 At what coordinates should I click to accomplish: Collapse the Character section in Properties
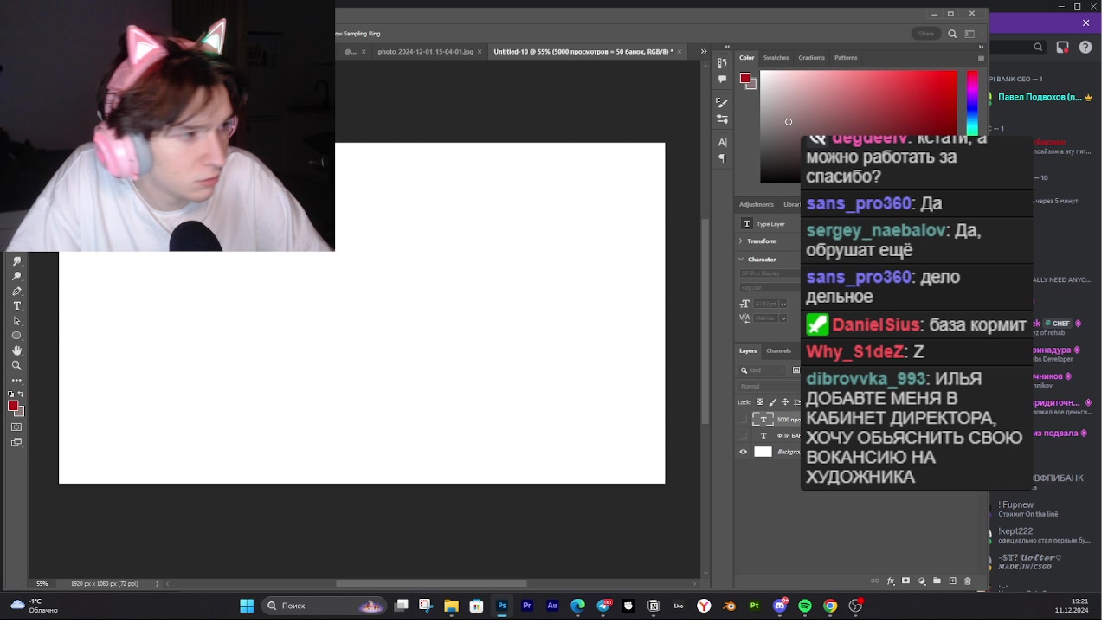(x=742, y=259)
